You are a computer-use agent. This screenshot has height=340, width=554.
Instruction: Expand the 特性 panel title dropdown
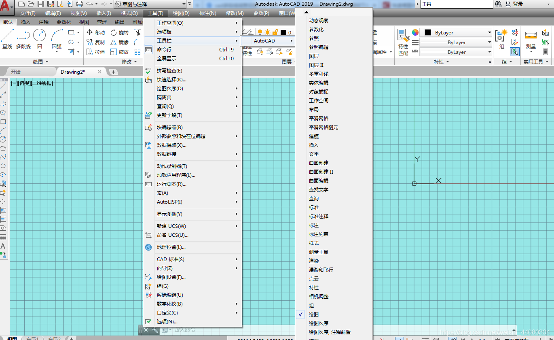coord(442,62)
